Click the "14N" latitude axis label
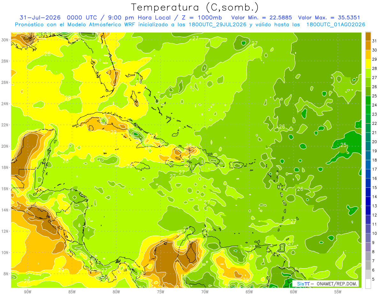This screenshot has height=296, width=383. [x=5, y=210]
